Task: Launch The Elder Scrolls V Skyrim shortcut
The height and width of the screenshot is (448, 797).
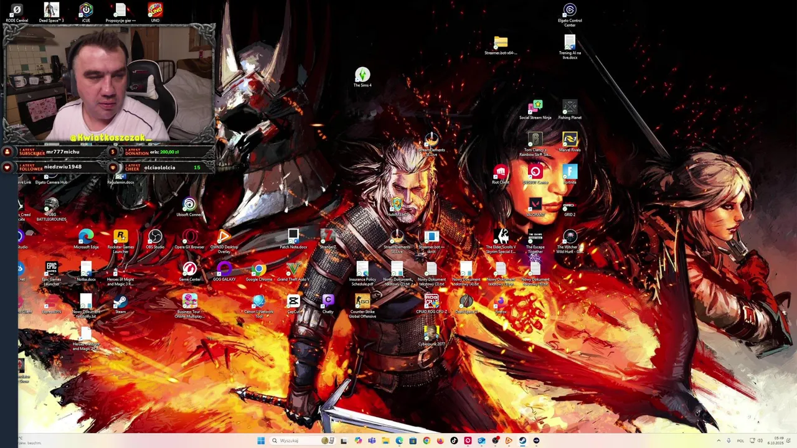Action: [501, 241]
